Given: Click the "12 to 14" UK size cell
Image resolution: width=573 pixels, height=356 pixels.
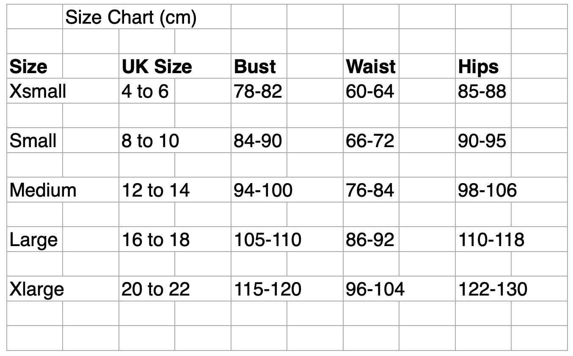Looking at the screenshot, I should click(156, 190).
